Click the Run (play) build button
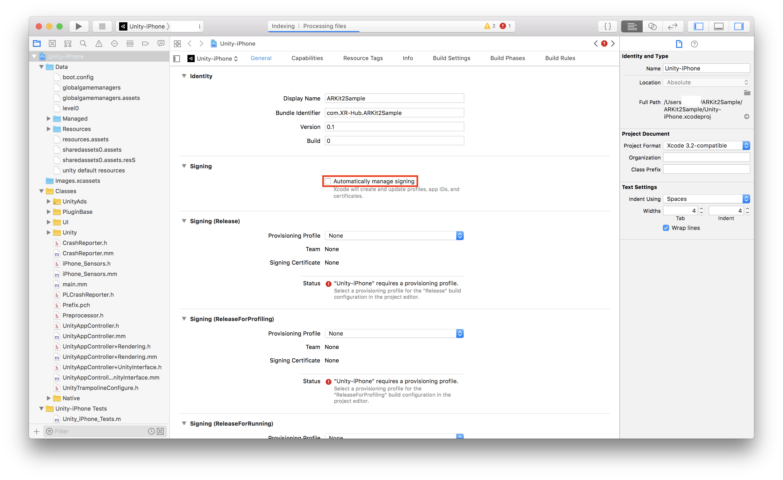The image size is (783, 480). click(x=78, y=26)
